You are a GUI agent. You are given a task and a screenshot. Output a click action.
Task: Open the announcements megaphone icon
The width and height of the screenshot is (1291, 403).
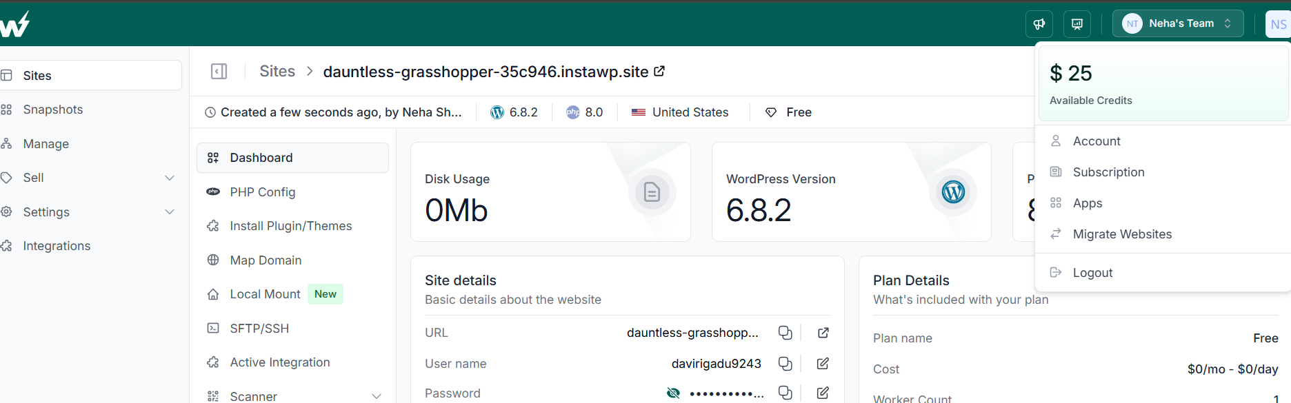[1039, 24]
